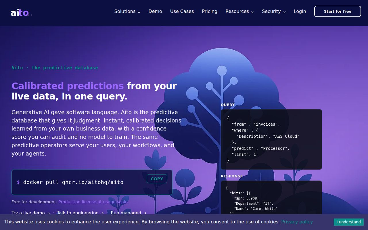This screenshot has width=368, height=230.
Task: Click the QUERY label above the code box
Action: pyautogui.click(x=228, y=105)
